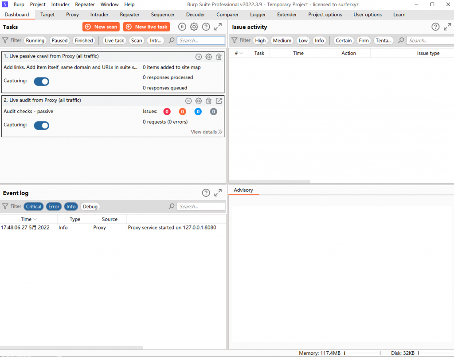Toggle the Low severity issue filter
This screenshot has width=454, height=357.
(303, 40)
